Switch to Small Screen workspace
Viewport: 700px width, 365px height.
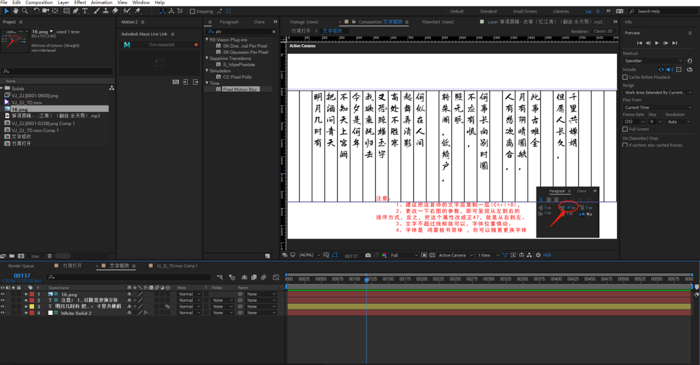pyautogui.click(x=525, y=11)
